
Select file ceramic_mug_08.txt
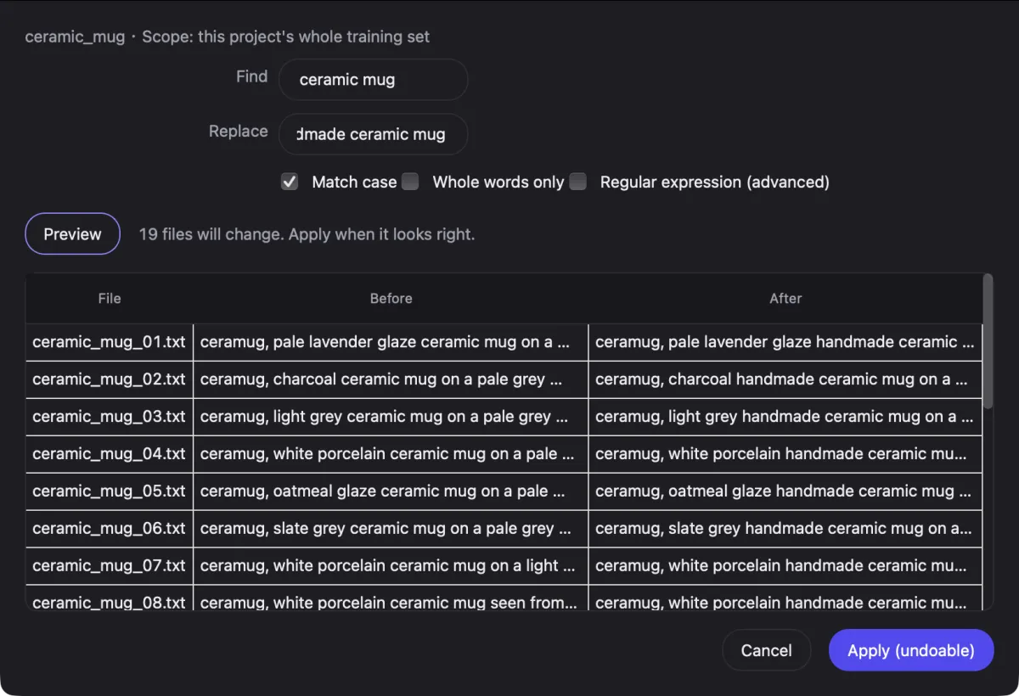coord(109,598)
